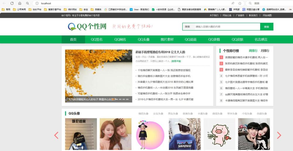Click the 卡通头像 category link

202,114
